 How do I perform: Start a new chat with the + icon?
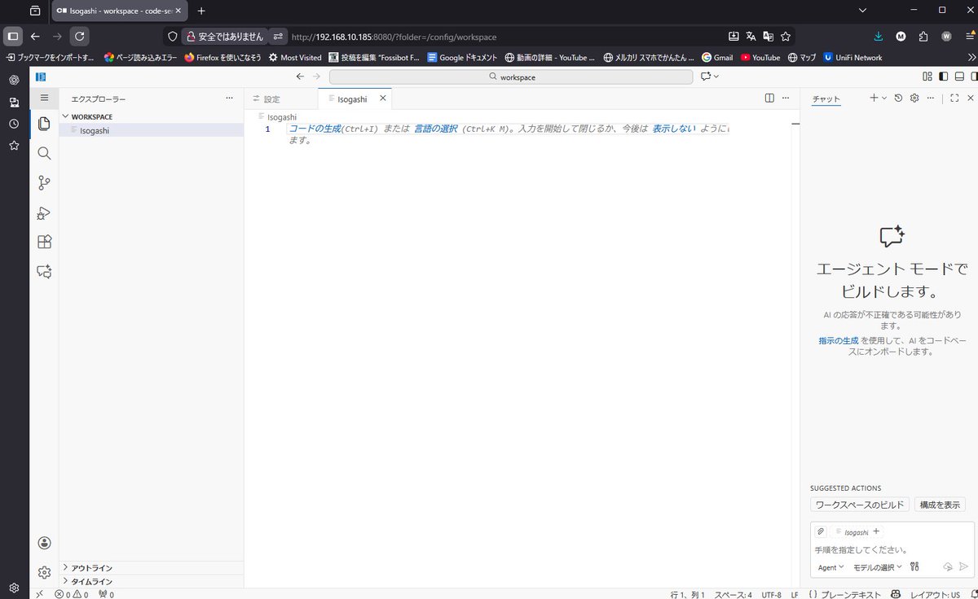(x=872, y=98)
